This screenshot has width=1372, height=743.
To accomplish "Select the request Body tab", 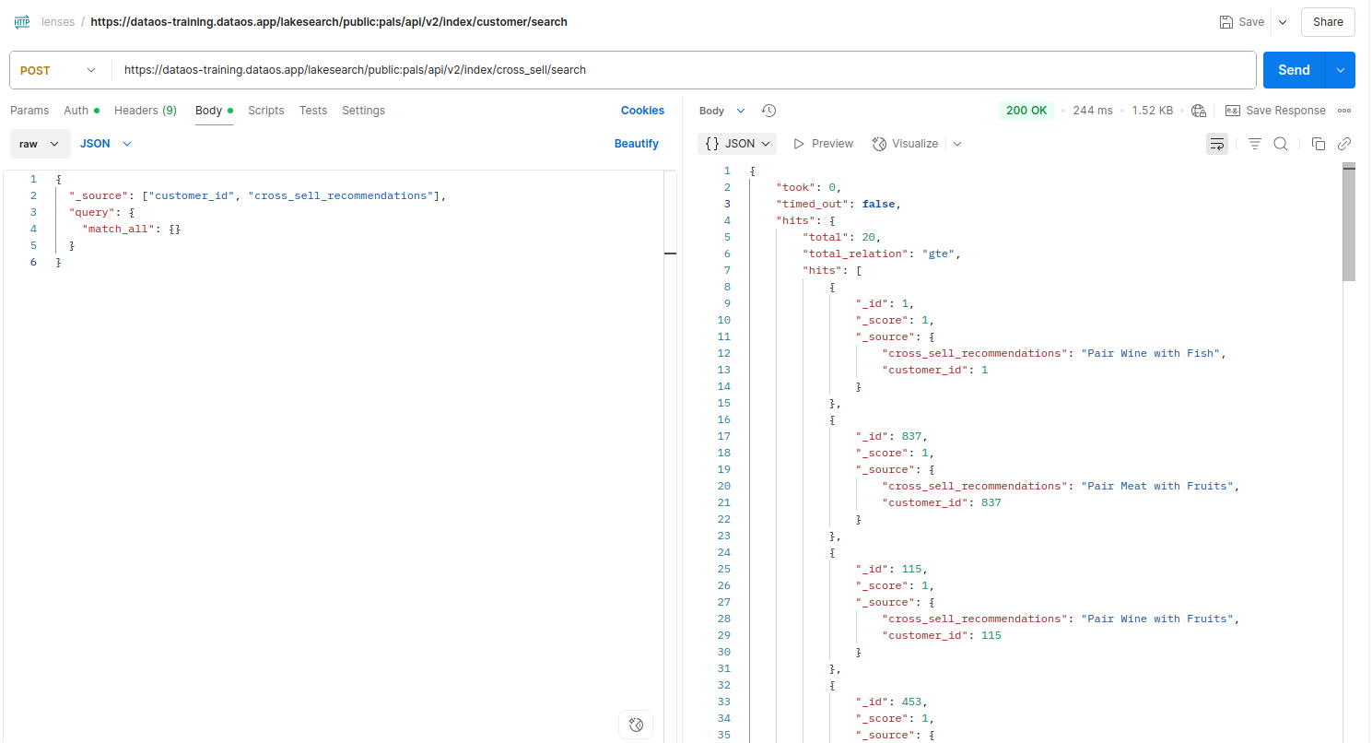I will pyautogui.click(x=214, y=111).
